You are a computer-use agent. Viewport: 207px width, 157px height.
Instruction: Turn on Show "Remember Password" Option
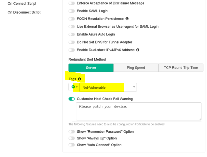click(72, 132)
